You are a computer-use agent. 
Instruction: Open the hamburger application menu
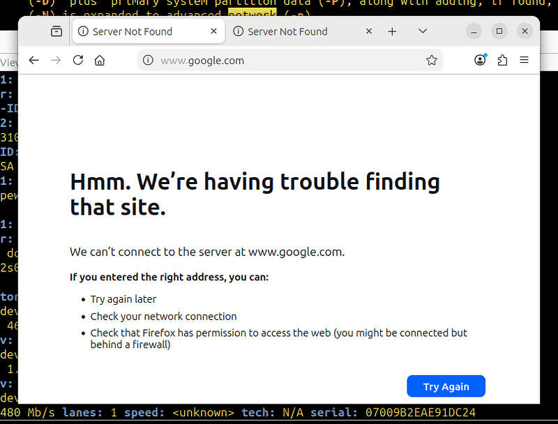click(525, 60)
